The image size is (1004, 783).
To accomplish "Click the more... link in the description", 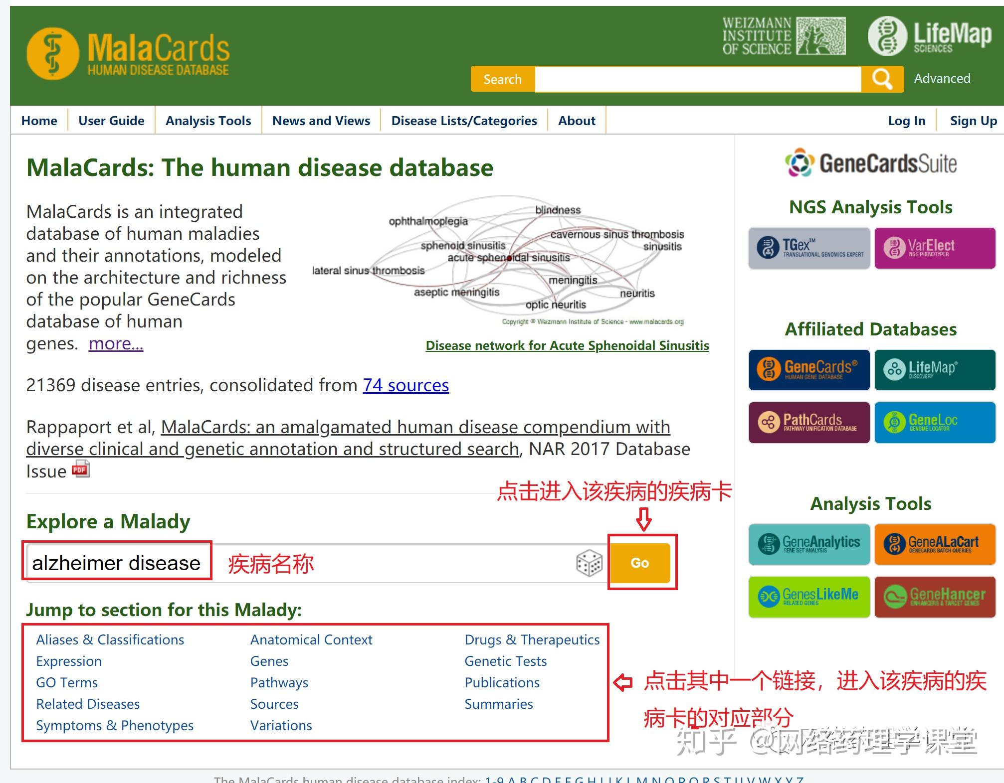I will (115, 343).
